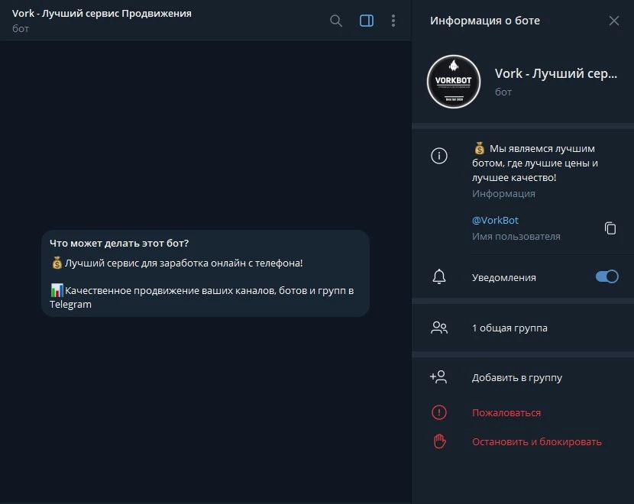Click the bot description text in panel
634x504 pixels.
[x=533, y=163]
